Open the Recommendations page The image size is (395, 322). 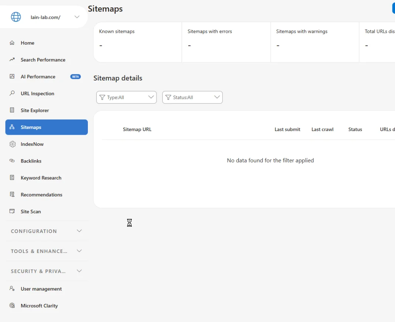(x=41, y=195)
